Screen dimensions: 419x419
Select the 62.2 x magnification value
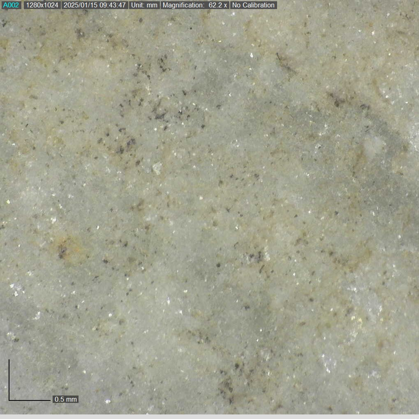tap(218, 5)
